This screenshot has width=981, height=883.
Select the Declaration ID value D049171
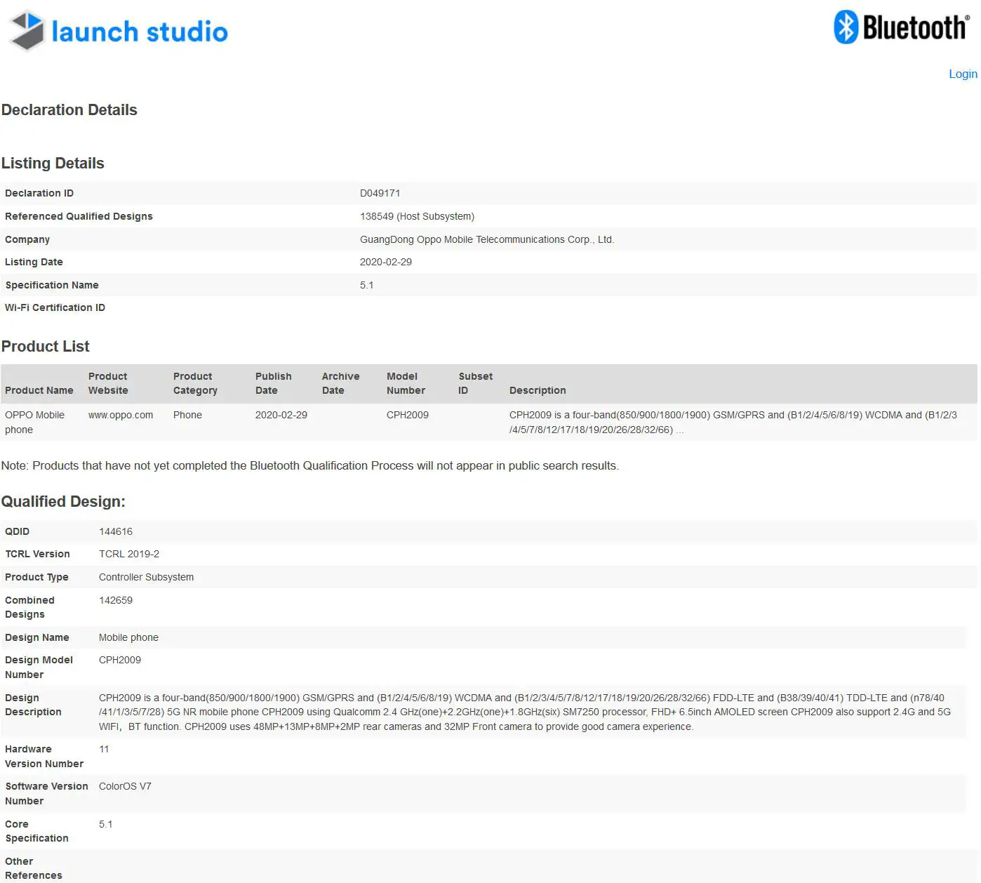coord(380,193)
